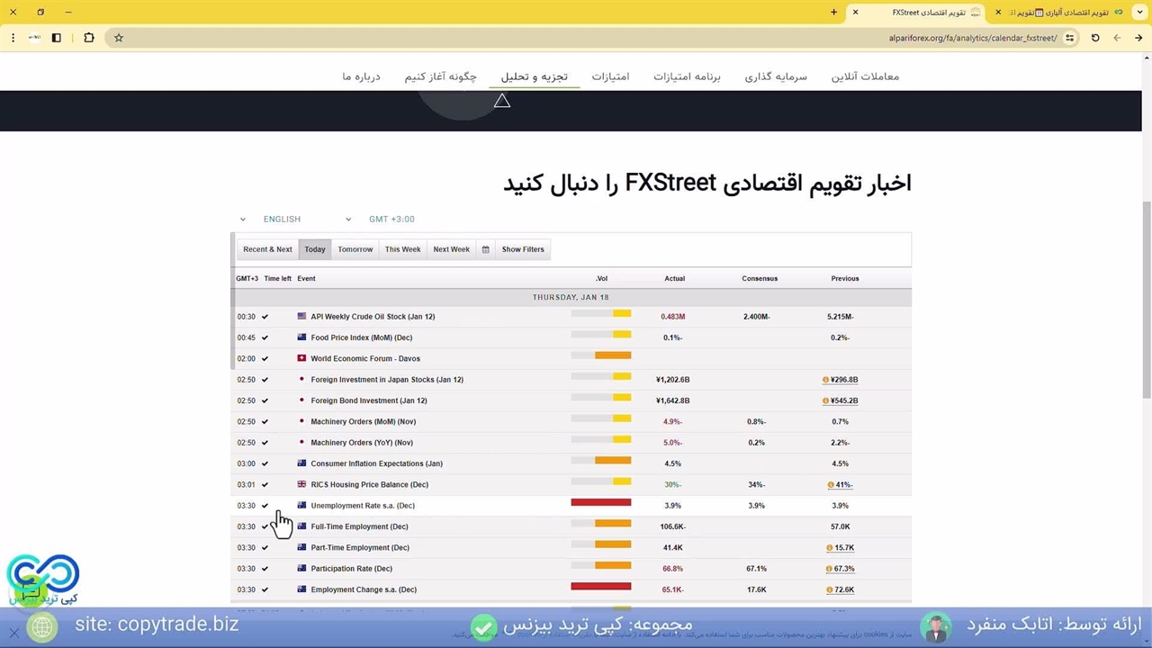Image resolution: width=1152 pixels, height=648 pixels.
Task: Open the browser extensions puzzle icon
Action: [89, 38]
